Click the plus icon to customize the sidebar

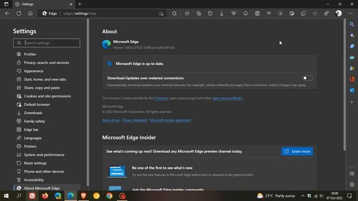pos(352,102)
